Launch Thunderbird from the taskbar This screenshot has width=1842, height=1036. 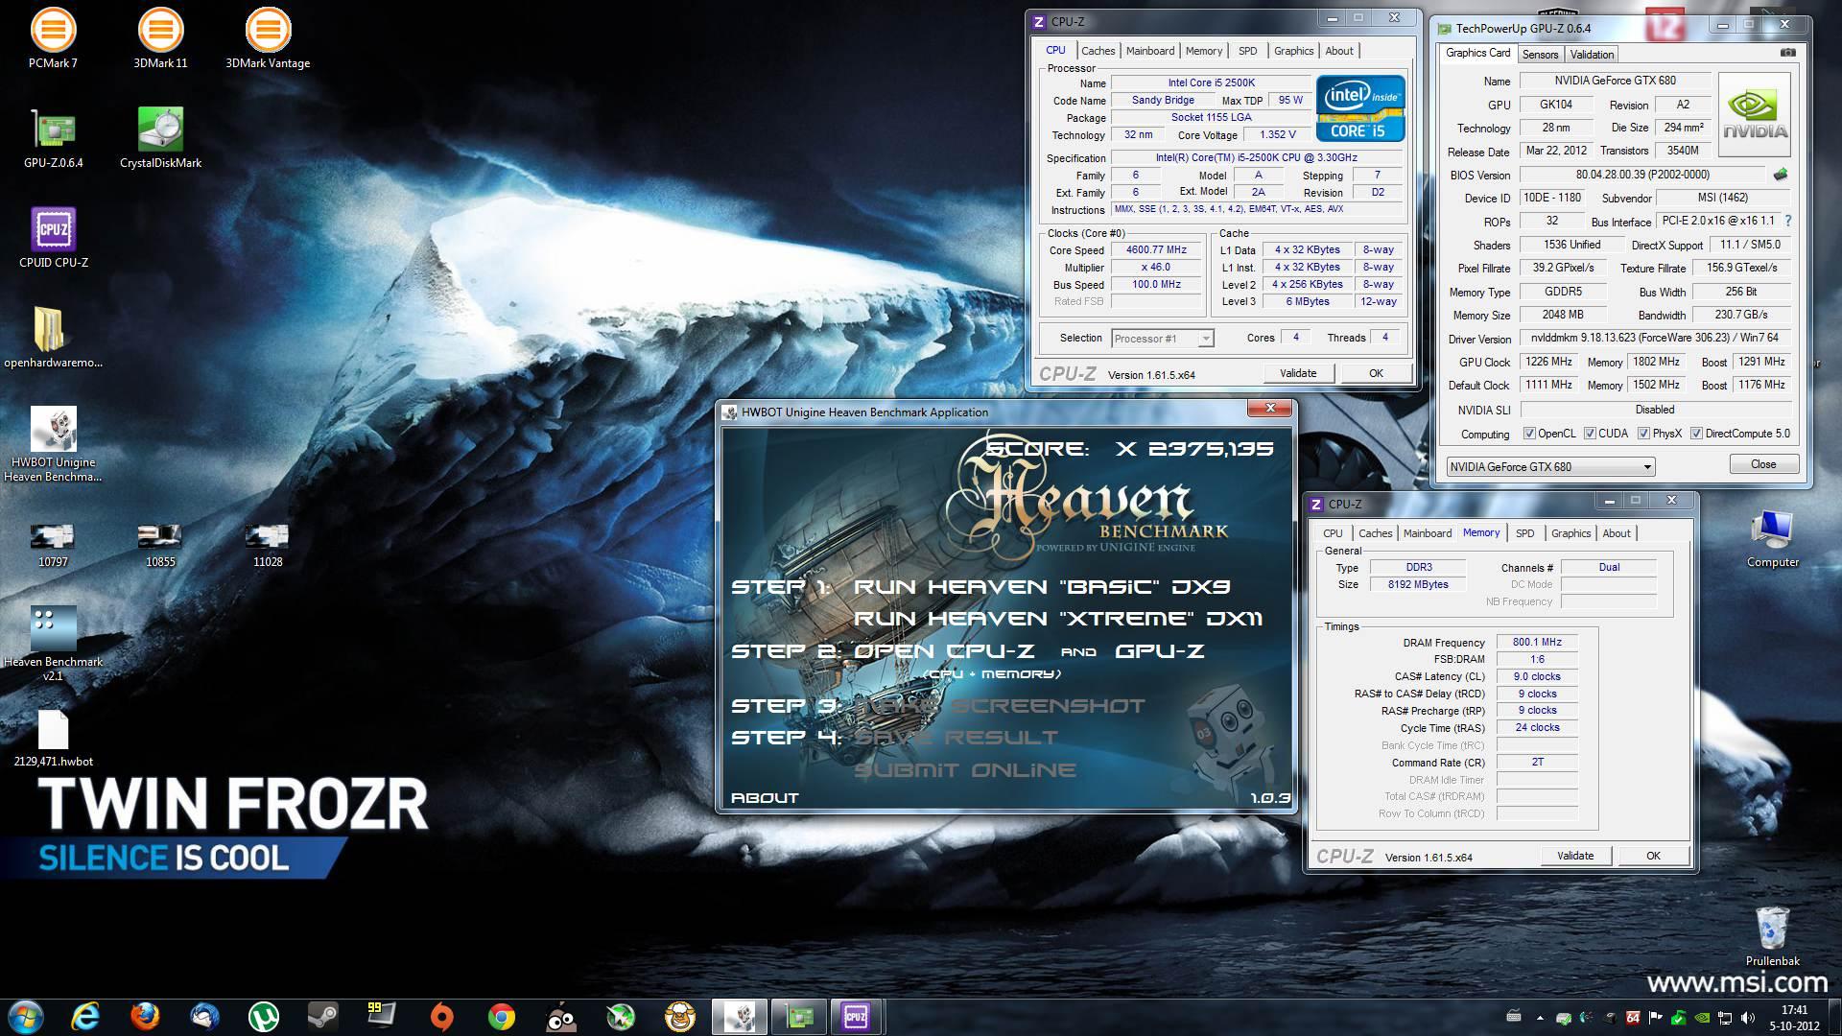pyautogui.click(x=204, y=1016)
